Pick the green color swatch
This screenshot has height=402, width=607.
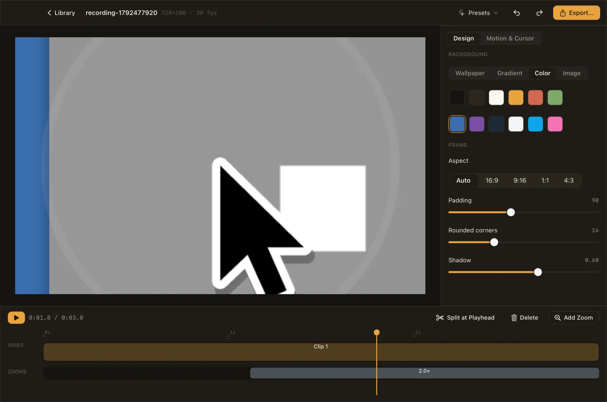pos(555,98)
